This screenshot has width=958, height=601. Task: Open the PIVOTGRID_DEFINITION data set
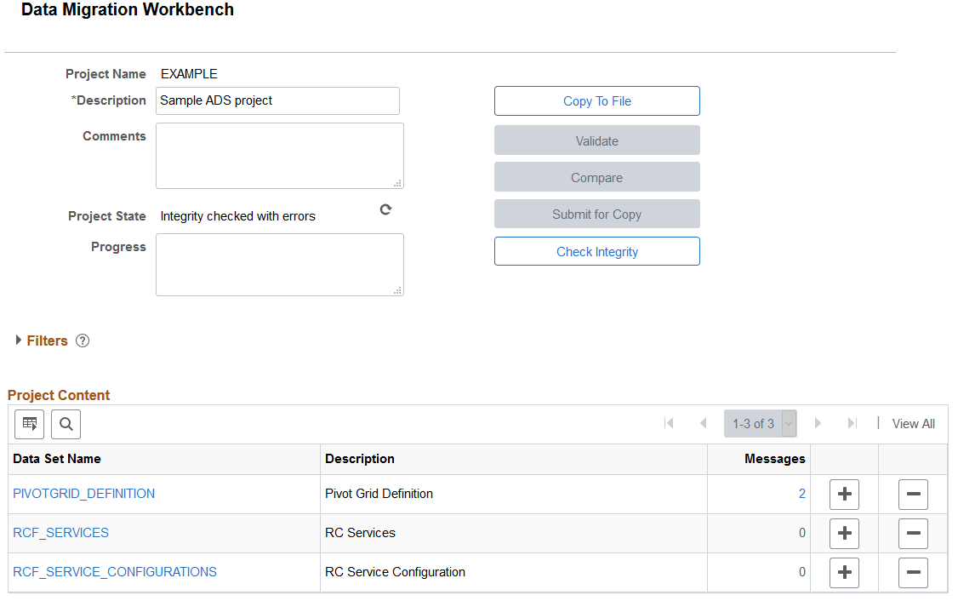[83, 494]
